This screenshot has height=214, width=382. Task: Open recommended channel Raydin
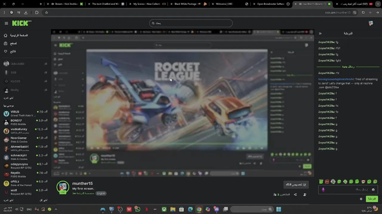[x=25, y=174]
